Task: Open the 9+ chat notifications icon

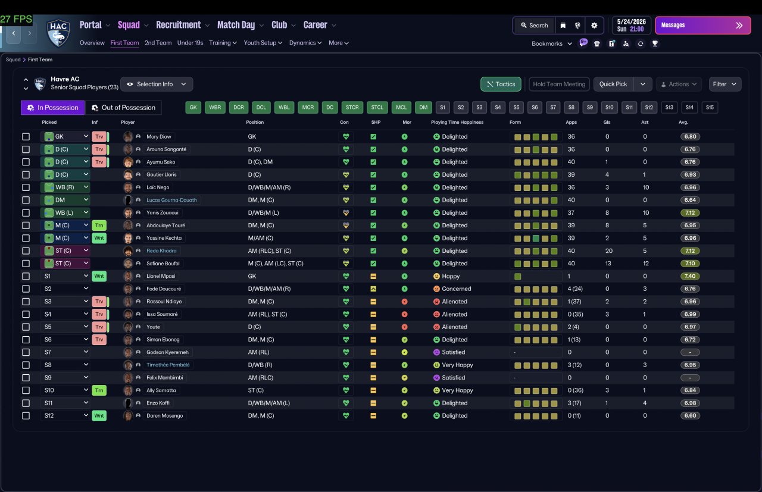Action: click(x=583, y=43)
